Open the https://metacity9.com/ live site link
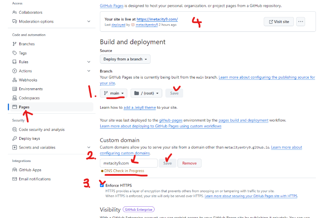 157,19
